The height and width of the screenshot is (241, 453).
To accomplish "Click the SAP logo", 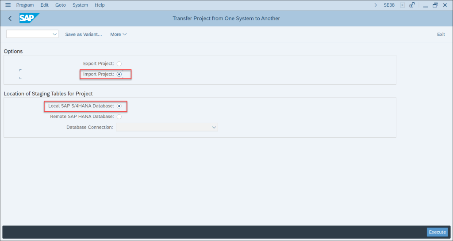I will coord(29,18).
